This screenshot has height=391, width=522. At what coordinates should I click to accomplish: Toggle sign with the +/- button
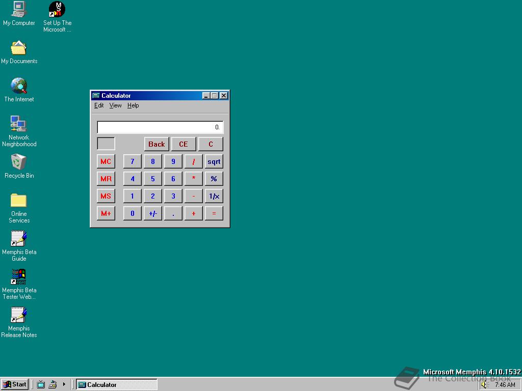coord(153,213)
